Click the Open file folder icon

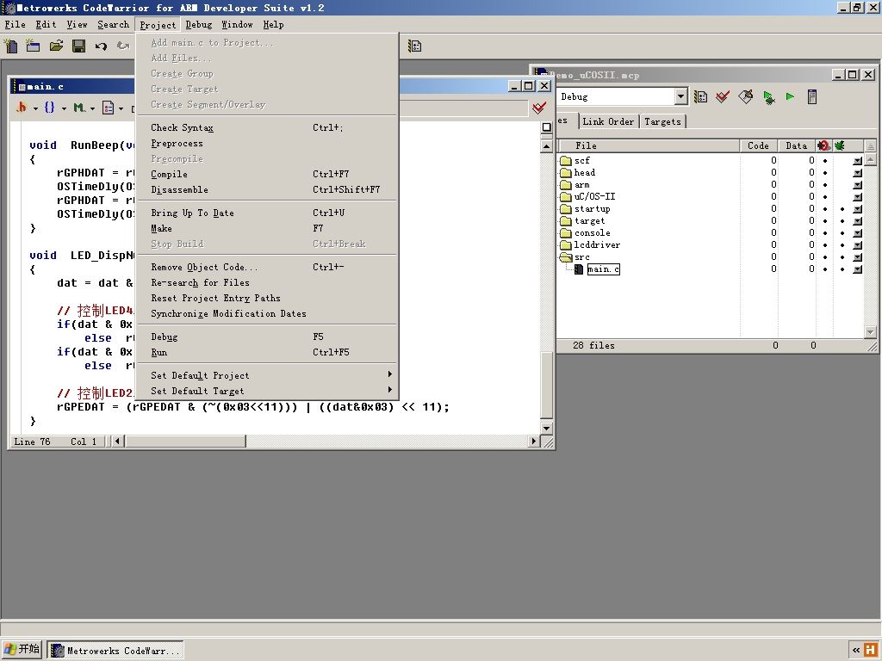point(56,46)
